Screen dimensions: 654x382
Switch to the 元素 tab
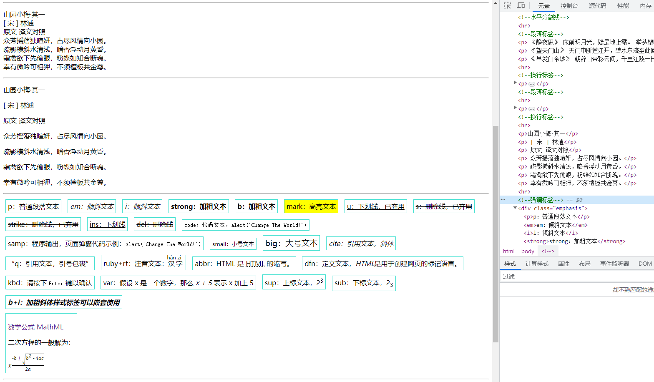point(544,6)
